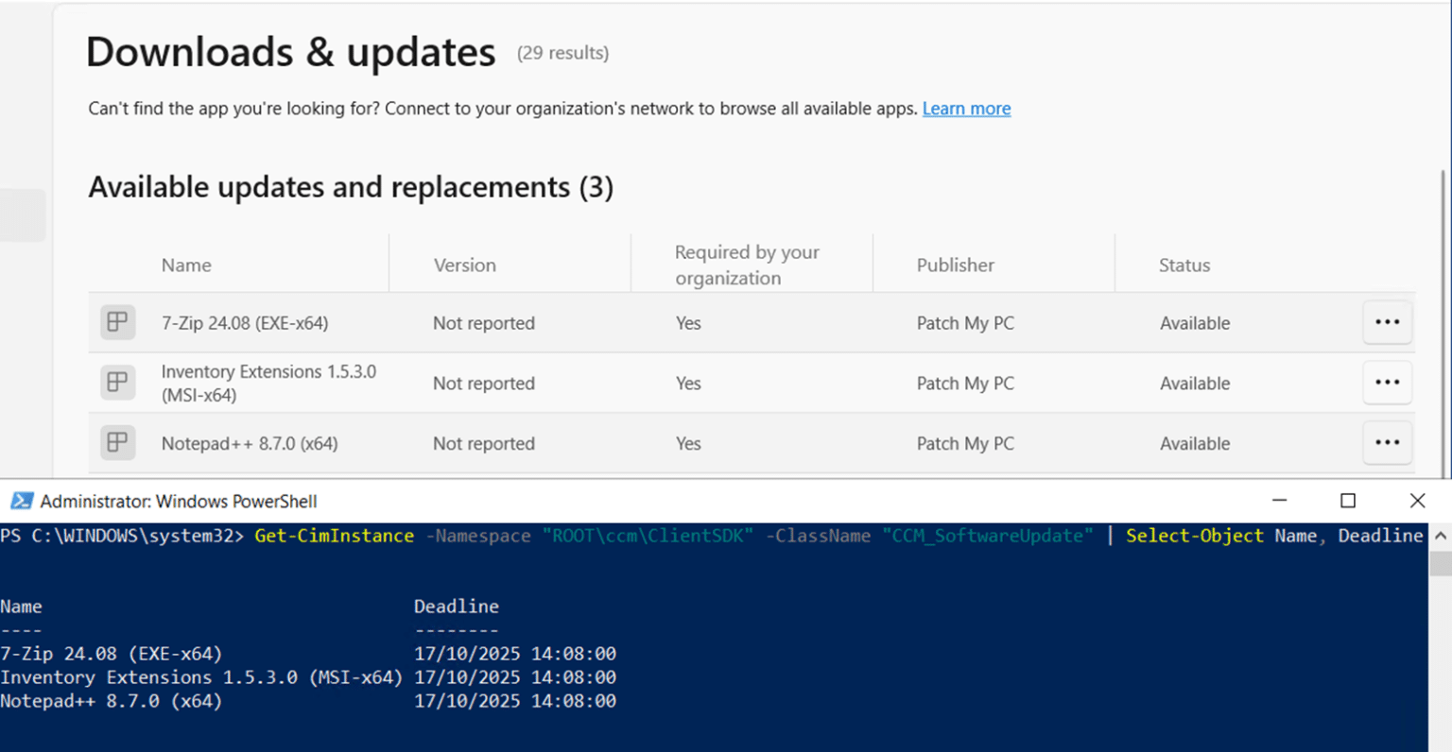Sort the list by Version column
Image resolution: width=1452 pixels, height=752 pixels.
click(464, 265)
